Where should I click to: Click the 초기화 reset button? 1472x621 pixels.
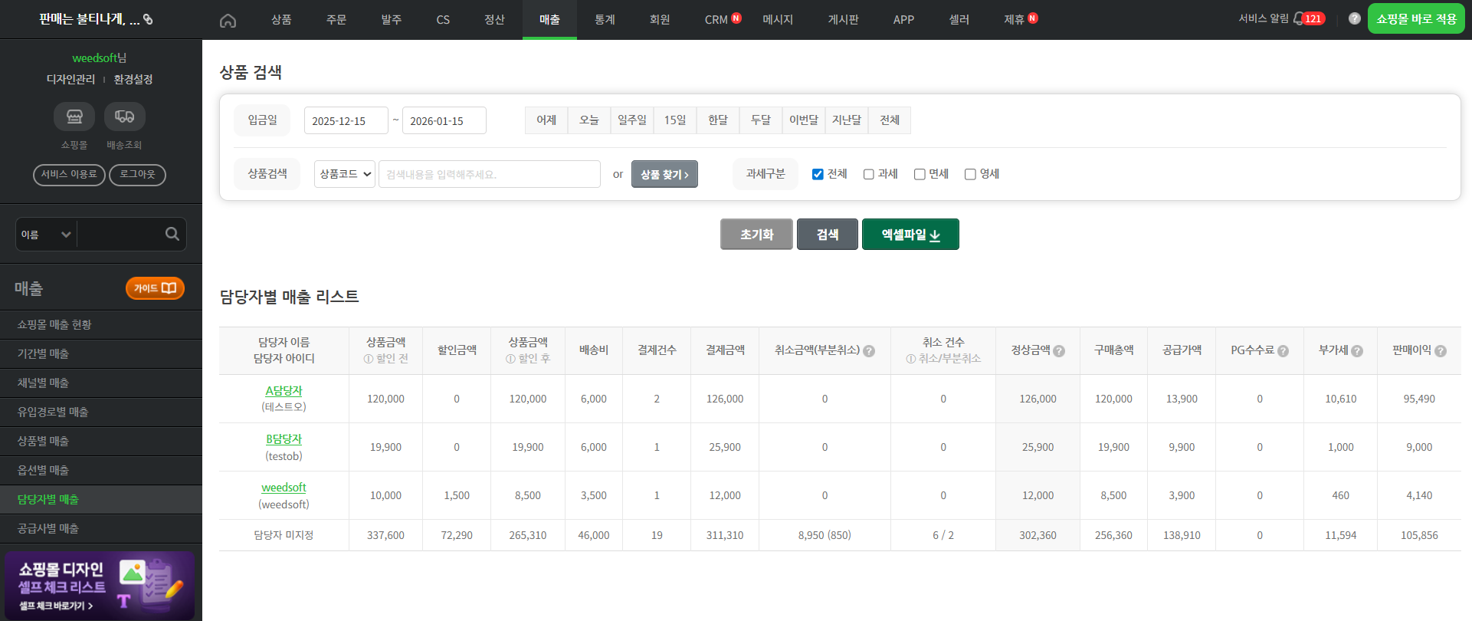756,235
